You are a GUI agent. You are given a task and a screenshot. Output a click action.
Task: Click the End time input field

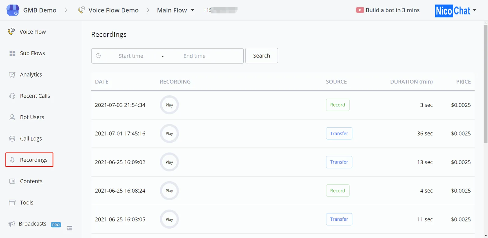[x=195, y=56]
